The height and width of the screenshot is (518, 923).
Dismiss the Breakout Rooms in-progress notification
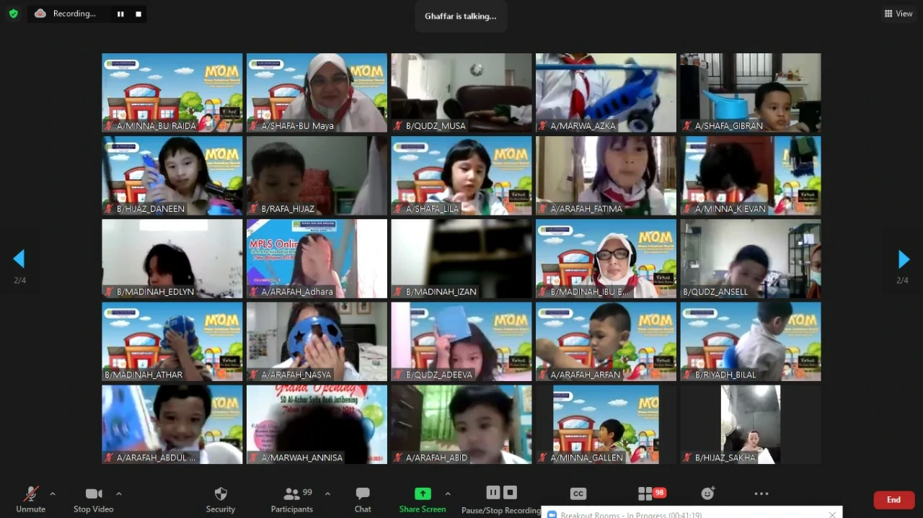(x=833, y=514)
